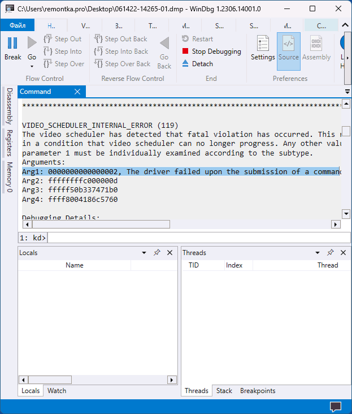This screenshot has width=352, height=414.
Task: Click Step Out Back
Action: pyautogui.click(x=121, y=39)
